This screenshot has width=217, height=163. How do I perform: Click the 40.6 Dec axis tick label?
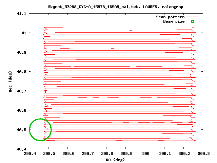21,110
